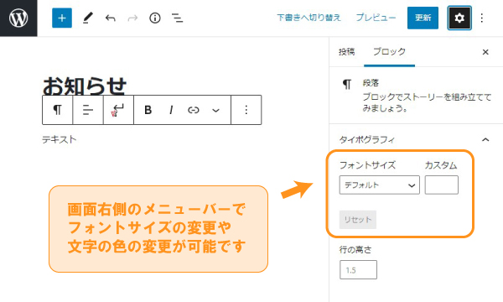The height and width of the screenshot is (302, 503).
Task: Switch to the ブロック tab
Action: (x=390, y=52)
